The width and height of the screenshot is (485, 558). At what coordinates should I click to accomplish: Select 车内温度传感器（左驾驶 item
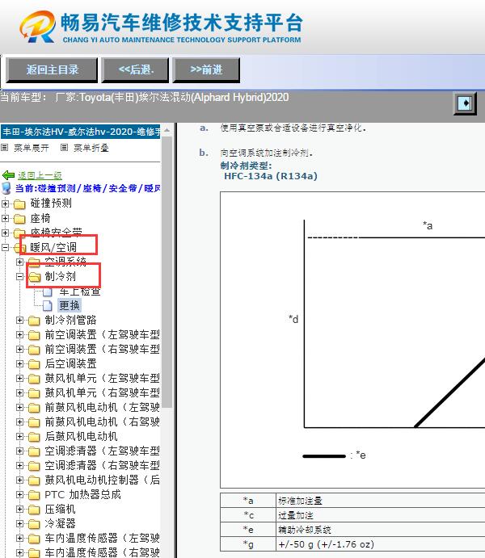[x=102, y=538]
